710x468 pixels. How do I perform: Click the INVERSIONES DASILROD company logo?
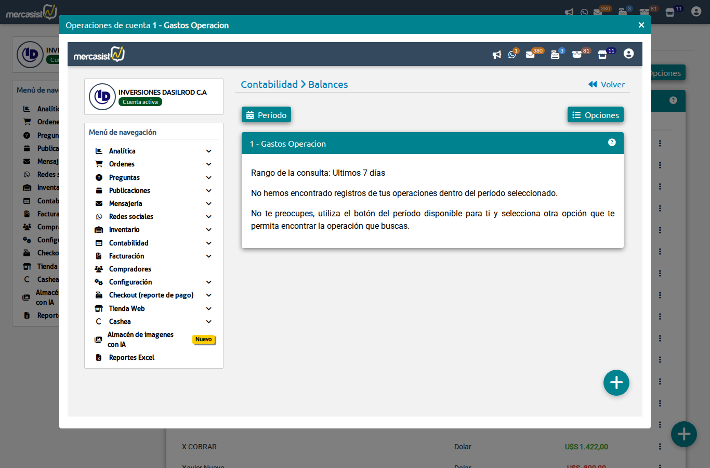click(102, 97)
